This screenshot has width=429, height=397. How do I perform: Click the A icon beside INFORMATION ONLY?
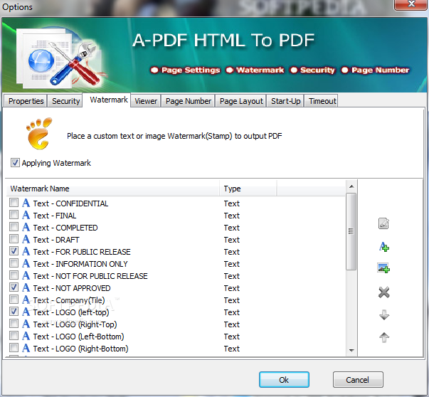[26, 263]
